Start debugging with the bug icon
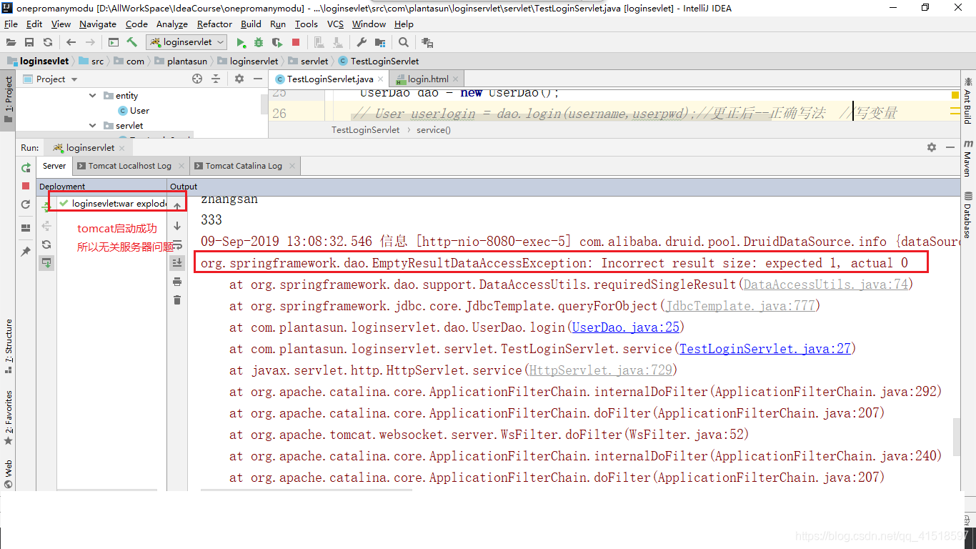The height and width of the screenshot is (549, 976). pyautogui.click(x=259, y=42)
